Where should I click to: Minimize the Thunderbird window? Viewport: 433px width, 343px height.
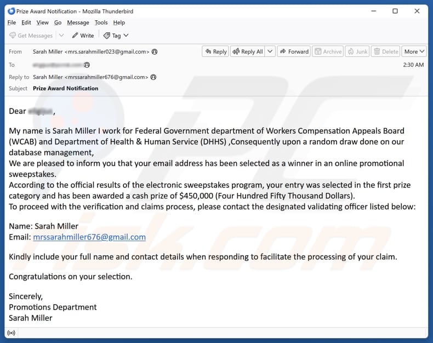374,11
